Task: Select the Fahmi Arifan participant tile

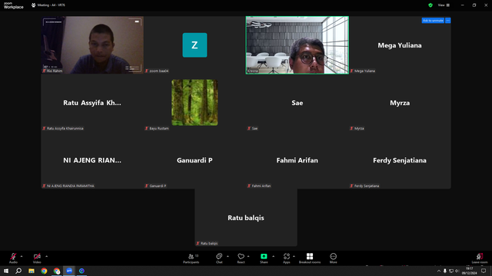Action: pyautogui.click(x=298, y=160)
